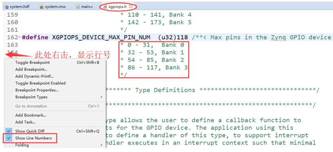The height and width of the screenshot is (152, 333).
Task: Expand the Folding submenu
Action: pos(55,145)
